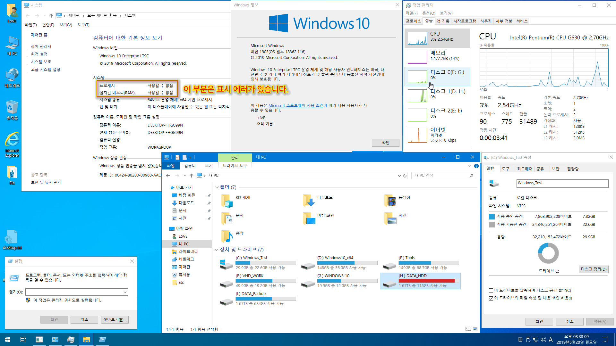The height and width of the screenshot is (346, 616).
Task: Collapse the 폴더 (7) section
Action: click(x=217, y=187)
